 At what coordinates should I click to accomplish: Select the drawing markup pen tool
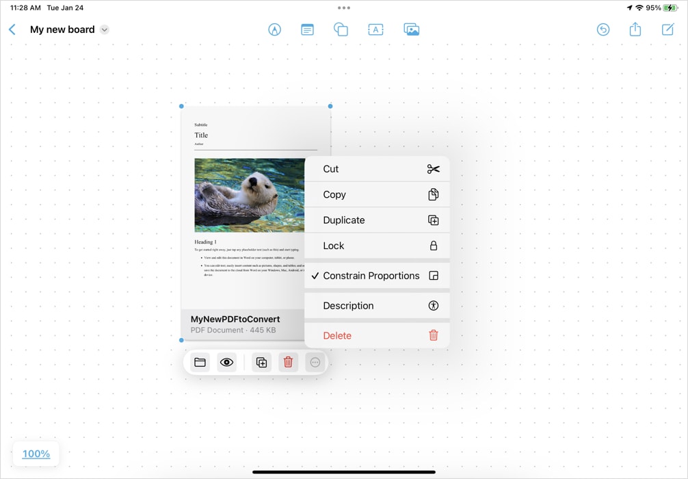[274, 29]
